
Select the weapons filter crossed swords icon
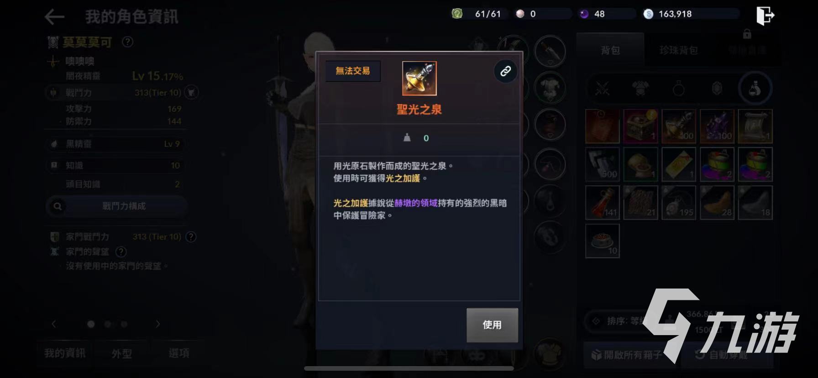pyautogui.click(x=602, y=88)
